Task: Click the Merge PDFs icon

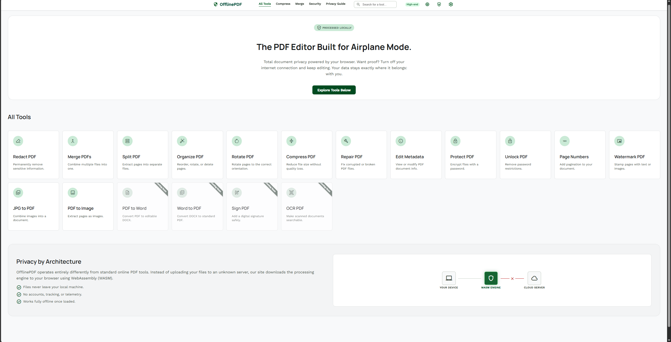Action: click(x=73, y=141)
